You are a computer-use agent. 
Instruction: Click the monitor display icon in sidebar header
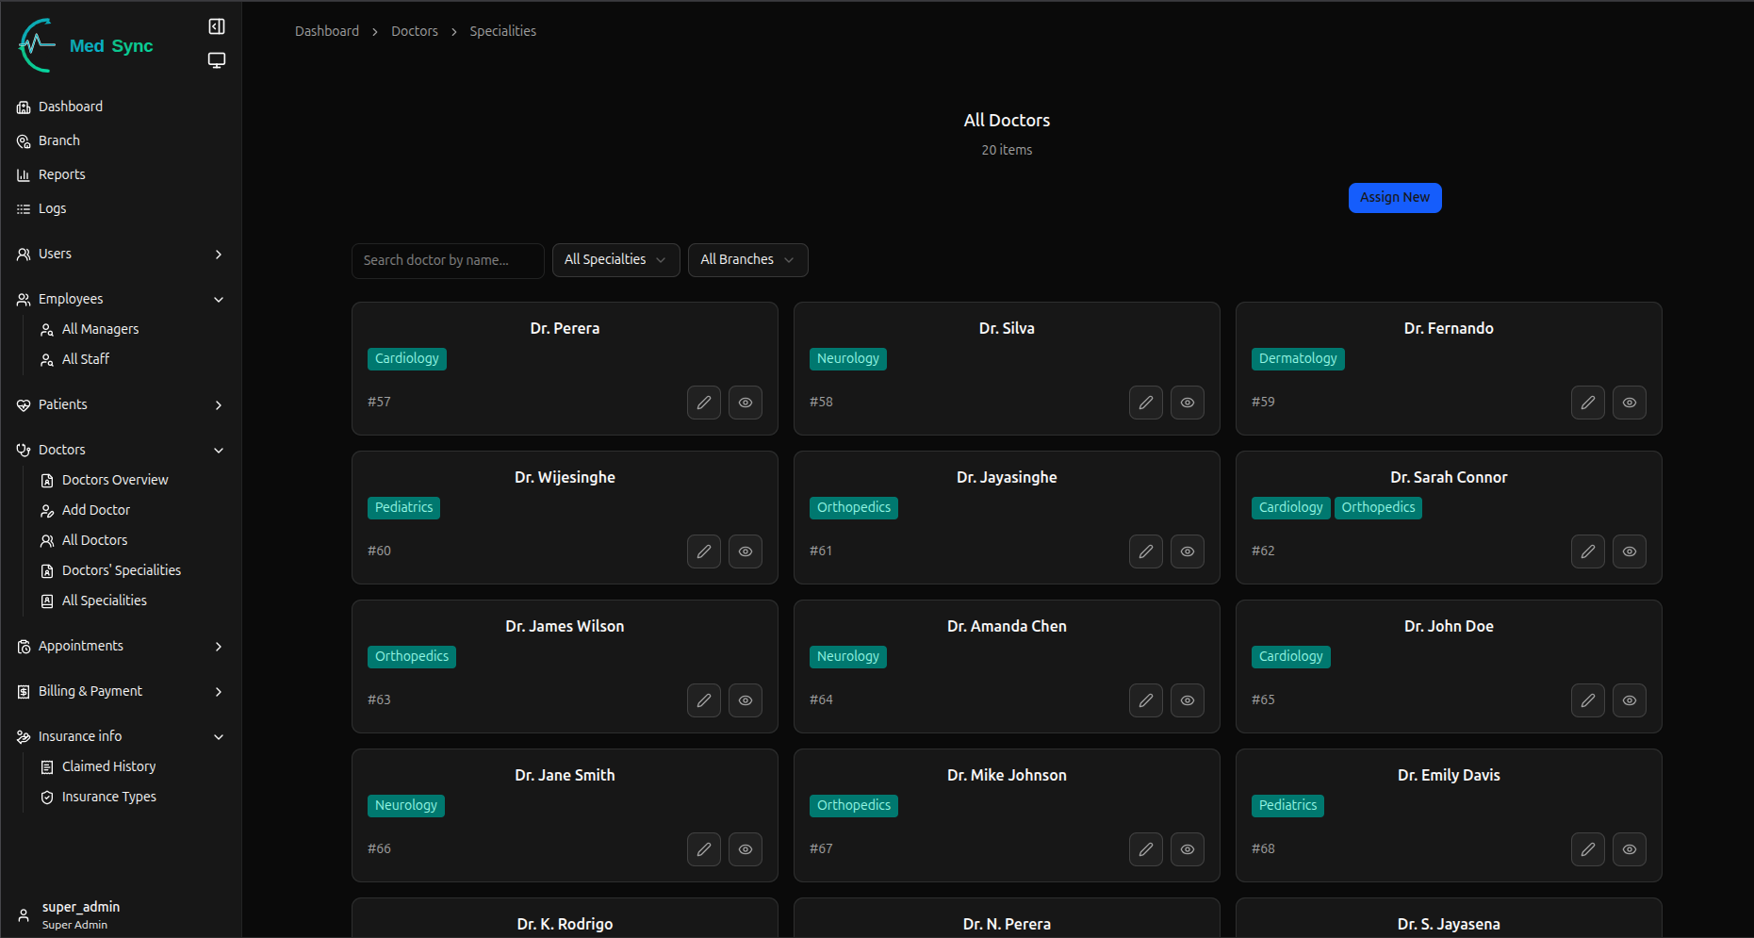coord(217,60)
